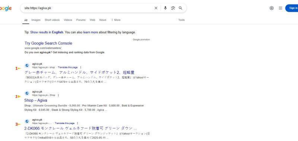Click the Google promotion label
This screenshot has width=298, height=141.
point(142,40)
